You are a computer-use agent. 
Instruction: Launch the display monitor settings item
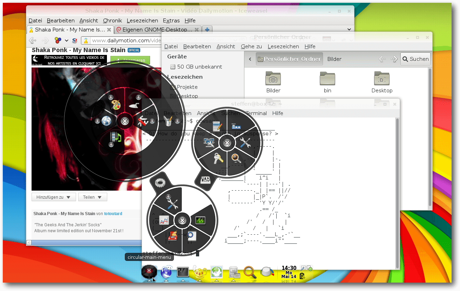pos(209,142)
